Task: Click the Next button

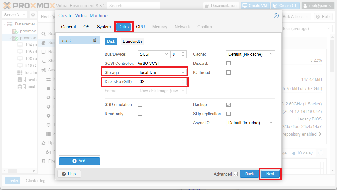Action: (270, 174)
